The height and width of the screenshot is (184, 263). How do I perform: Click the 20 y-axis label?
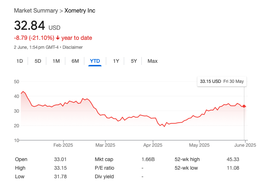tap(17, 126)
